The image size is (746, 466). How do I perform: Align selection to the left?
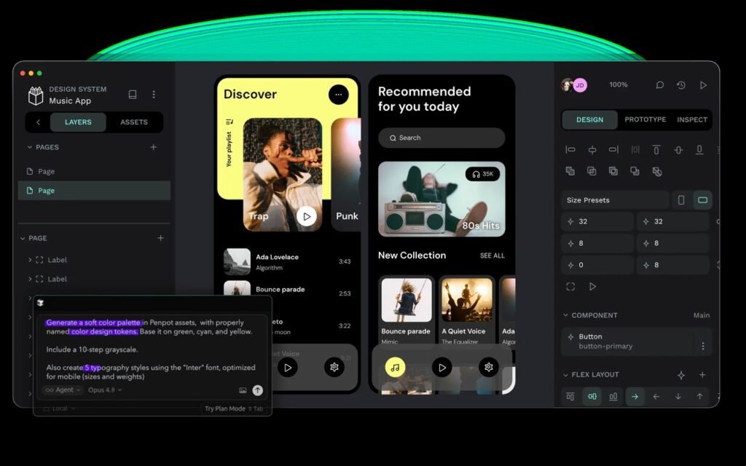click(x=570, y=150)
